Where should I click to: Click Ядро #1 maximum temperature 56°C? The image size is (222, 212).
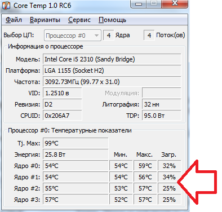coord(145,177)
